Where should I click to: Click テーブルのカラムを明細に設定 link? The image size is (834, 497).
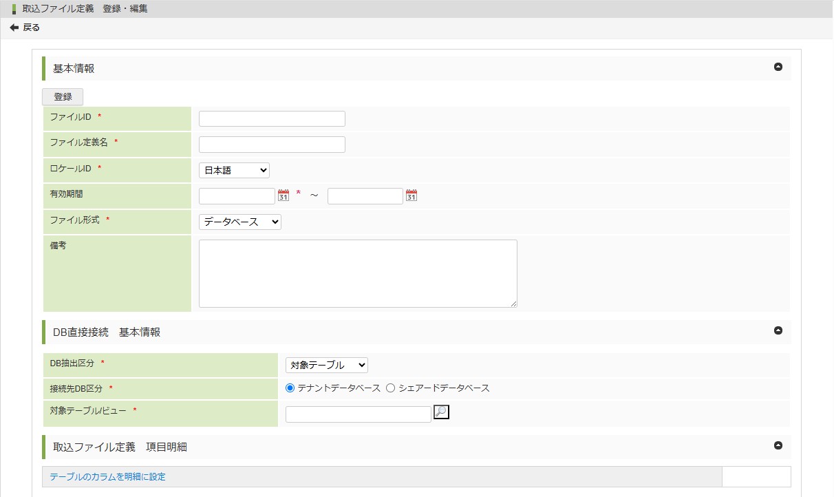pos(107,476)
